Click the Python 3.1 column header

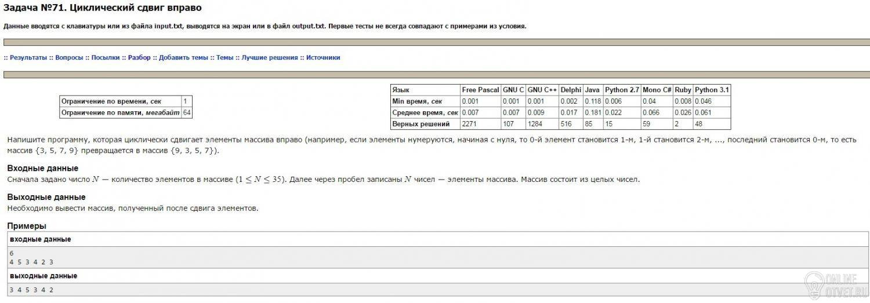tap(712, 90)
